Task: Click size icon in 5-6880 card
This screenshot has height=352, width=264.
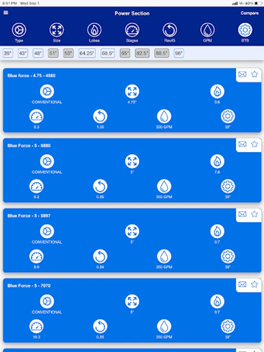Action: coord(132,162)
